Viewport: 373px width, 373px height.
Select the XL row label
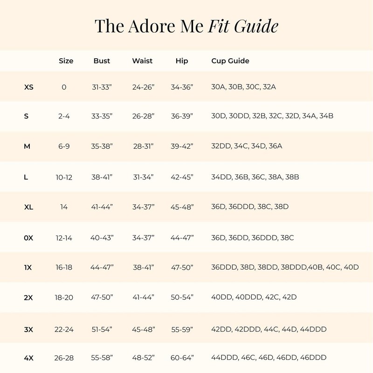click(x=28, y=207)
